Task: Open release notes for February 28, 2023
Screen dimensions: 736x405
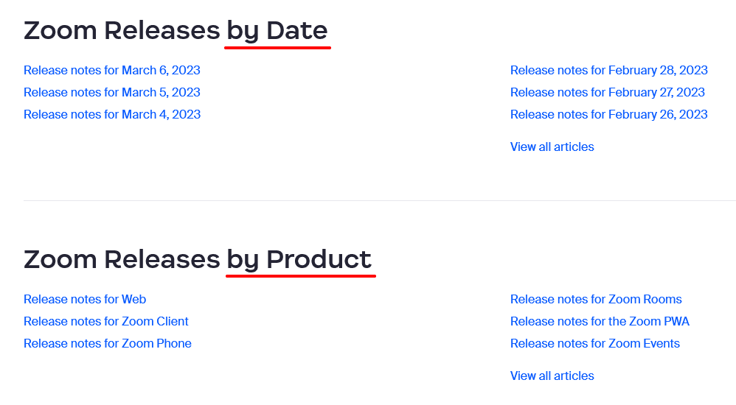Action: [x=608, y=71]
